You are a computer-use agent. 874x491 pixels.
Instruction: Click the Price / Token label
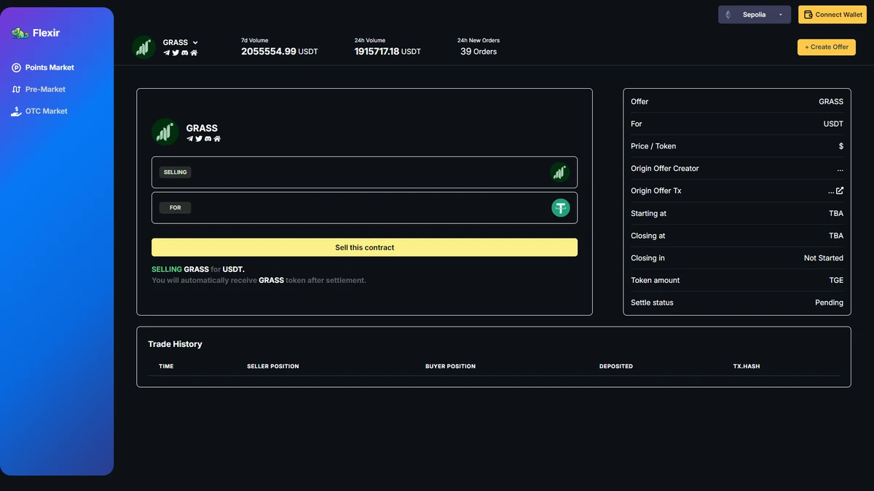[x=653, y=146]
